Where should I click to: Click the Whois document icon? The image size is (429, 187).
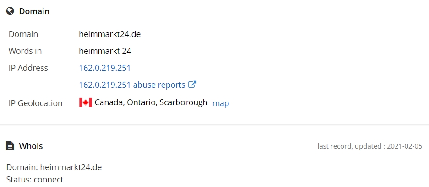pyautogui.click(x=10, y=146)
